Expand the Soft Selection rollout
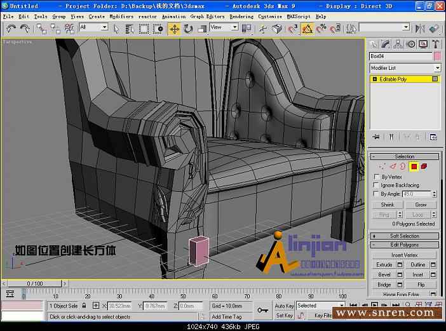This screenshot has height=331, width=446. pos(404,236)
